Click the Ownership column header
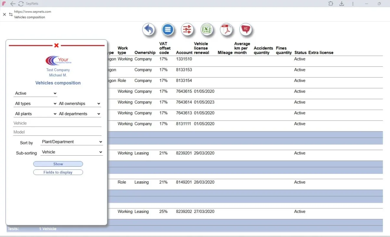 coord(145,53)
